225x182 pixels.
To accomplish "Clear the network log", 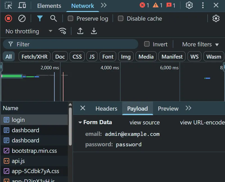I will [22, 19].
